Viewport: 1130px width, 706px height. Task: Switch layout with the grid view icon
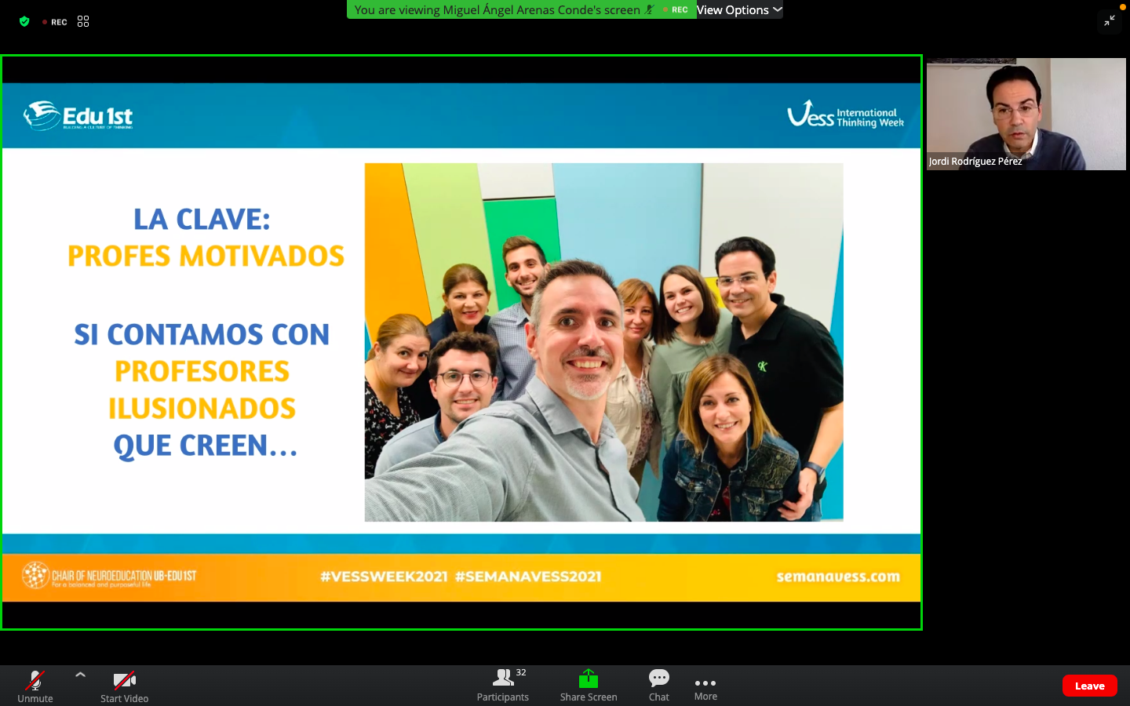[83, 22]
